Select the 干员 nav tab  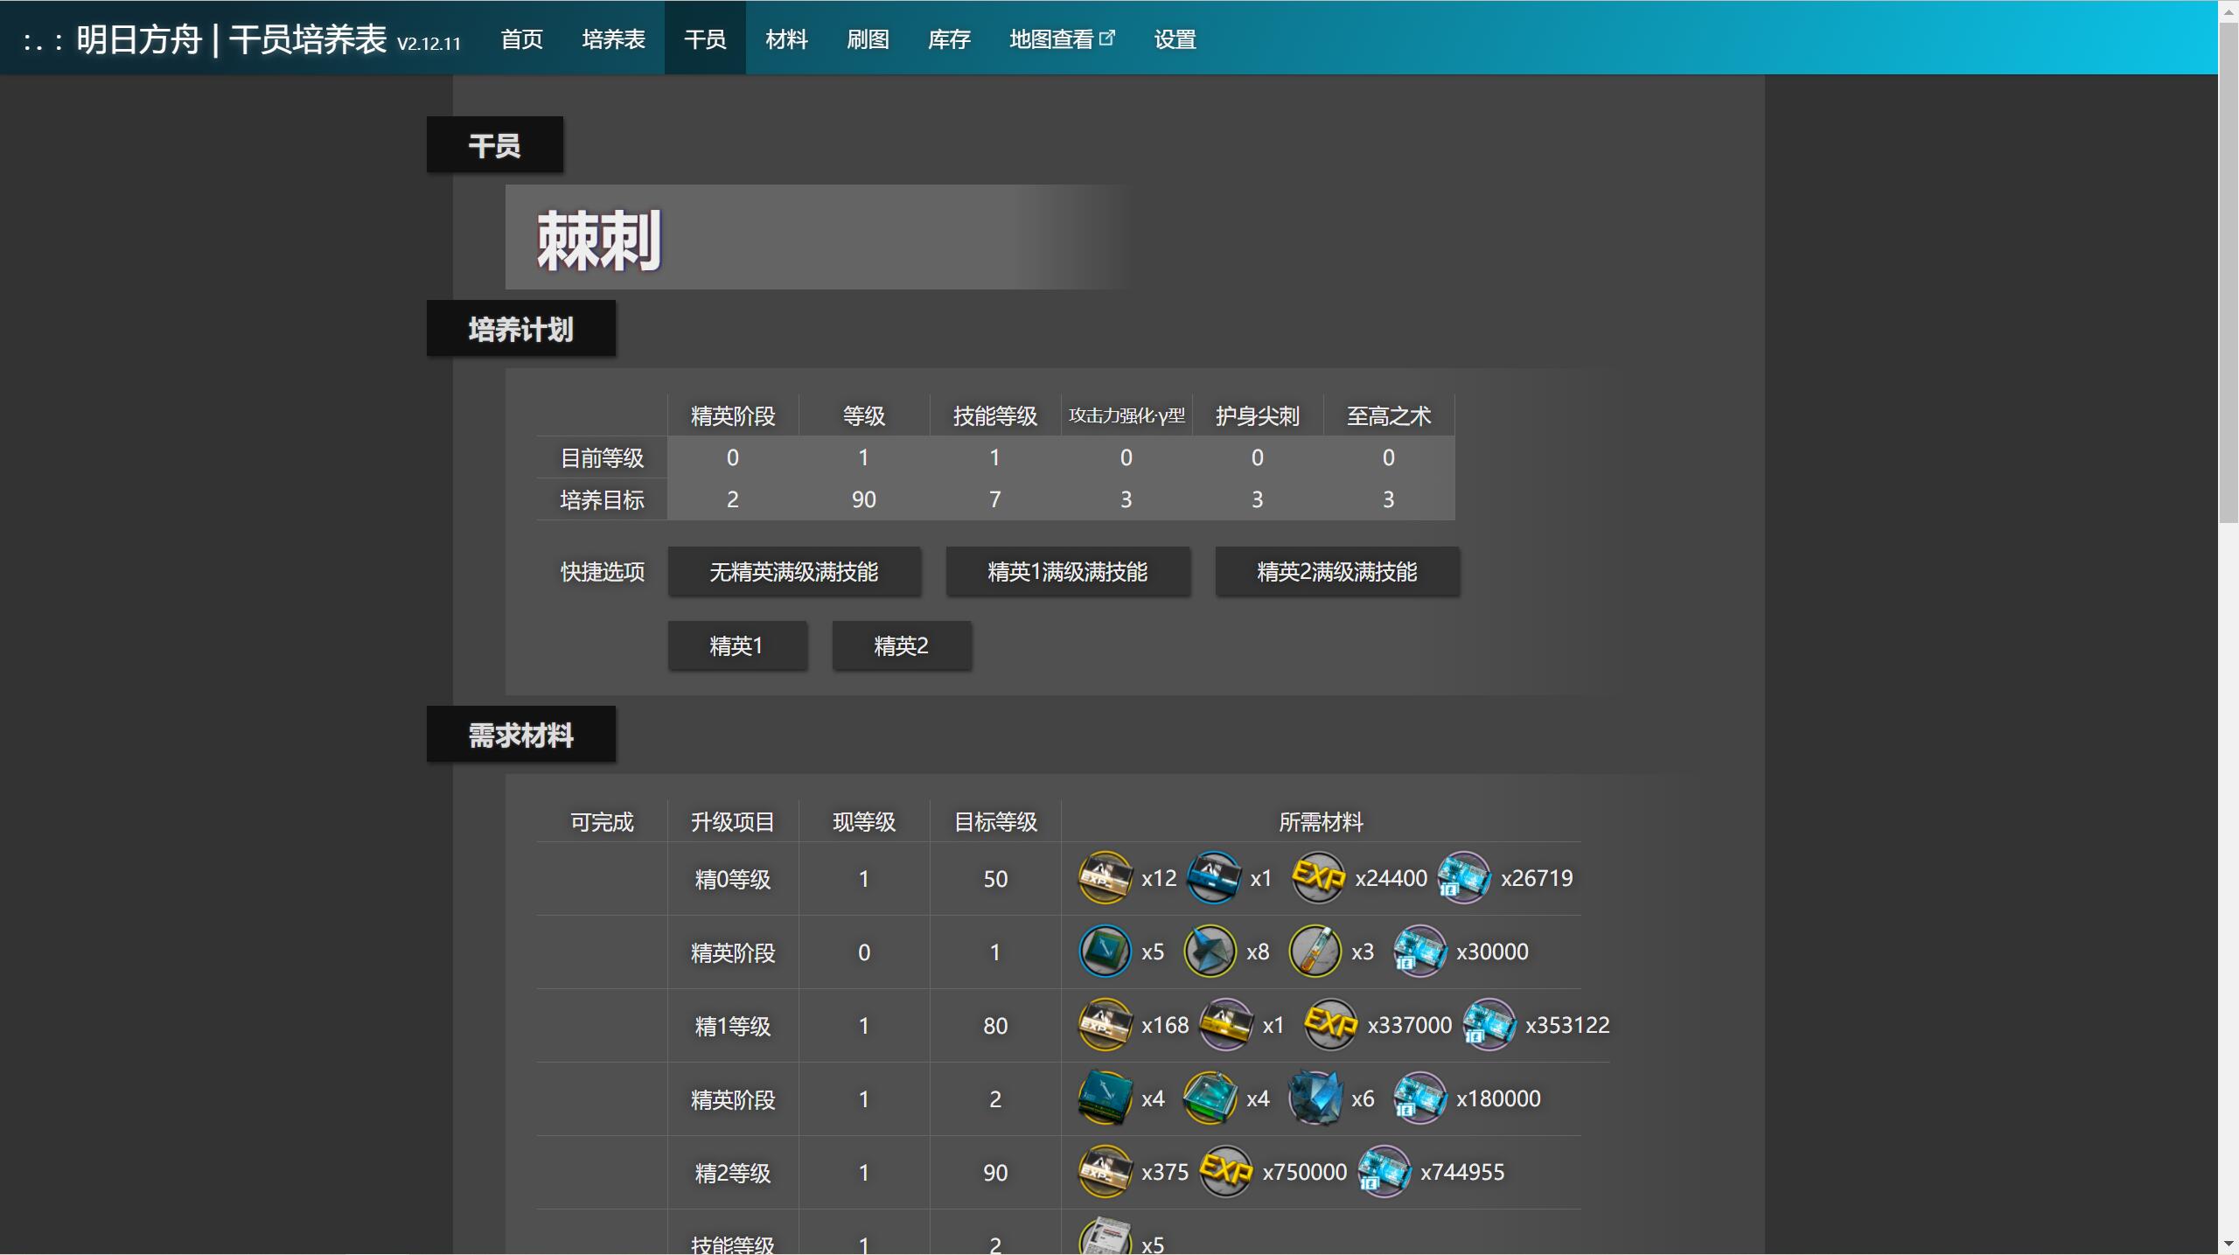(x=705, y=39)
